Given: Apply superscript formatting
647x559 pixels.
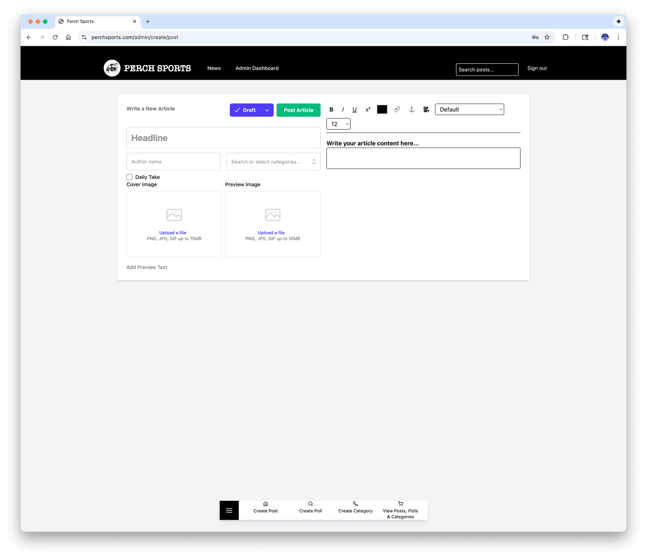Looking at the screenshot, I should (368, 109).
